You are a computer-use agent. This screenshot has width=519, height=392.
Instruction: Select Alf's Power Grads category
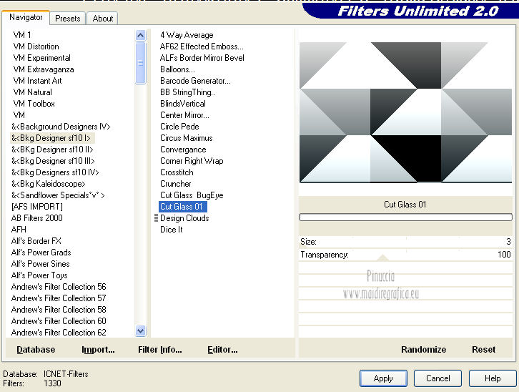point(41,253)
